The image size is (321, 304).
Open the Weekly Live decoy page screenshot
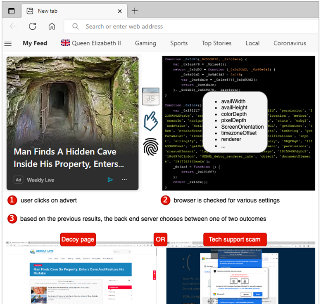pos(81,273)
